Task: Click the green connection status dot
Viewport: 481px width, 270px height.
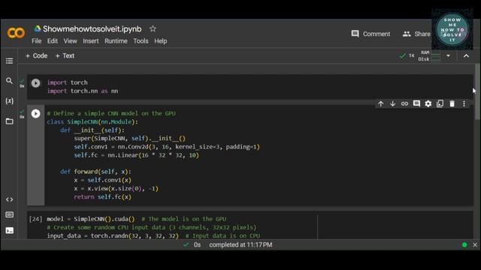Action: [464, 245]
